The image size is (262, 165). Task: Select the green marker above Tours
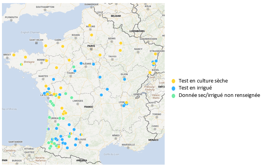pos(74,67)
